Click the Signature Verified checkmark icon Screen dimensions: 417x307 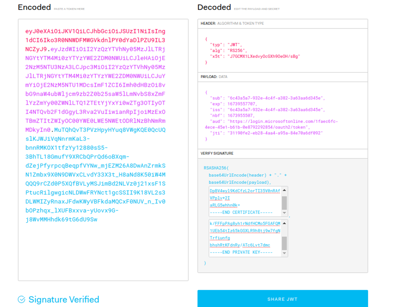22,300
